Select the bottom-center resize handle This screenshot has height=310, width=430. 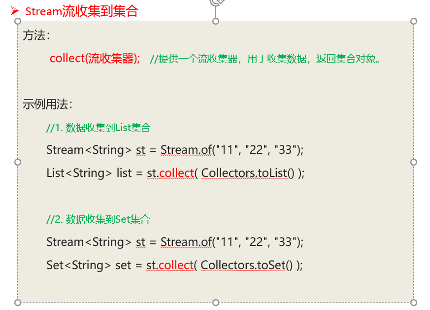coord(216,303)
